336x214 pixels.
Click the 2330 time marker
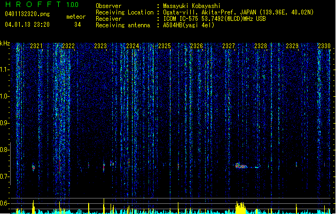[x=324, y=45]
